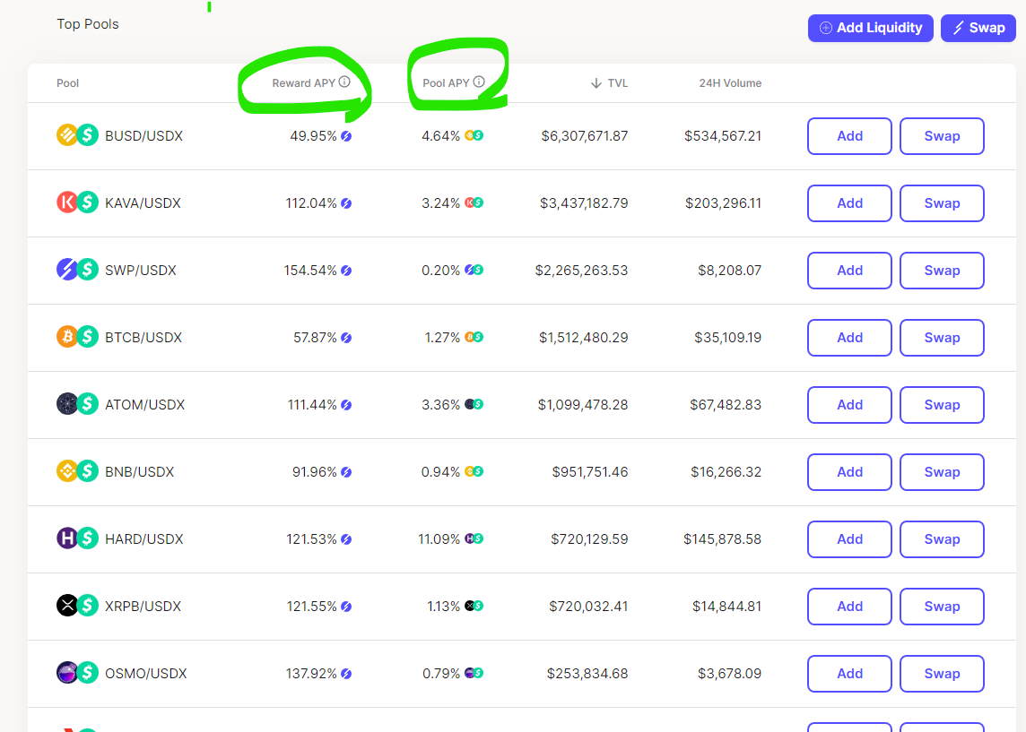Click SWP reward icon beside 112.04%

coord(346,203)
